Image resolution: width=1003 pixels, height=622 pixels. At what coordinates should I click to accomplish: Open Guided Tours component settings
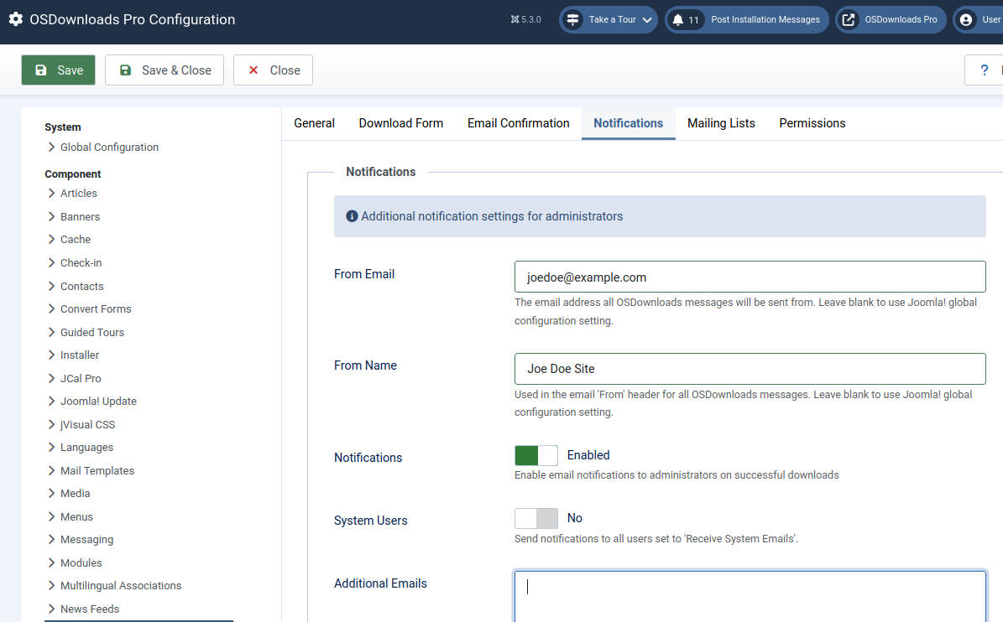(x=92, y=332)
